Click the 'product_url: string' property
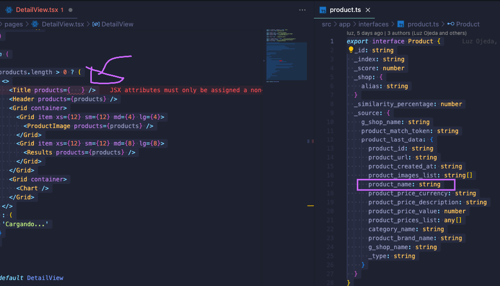 click(403, 157)
